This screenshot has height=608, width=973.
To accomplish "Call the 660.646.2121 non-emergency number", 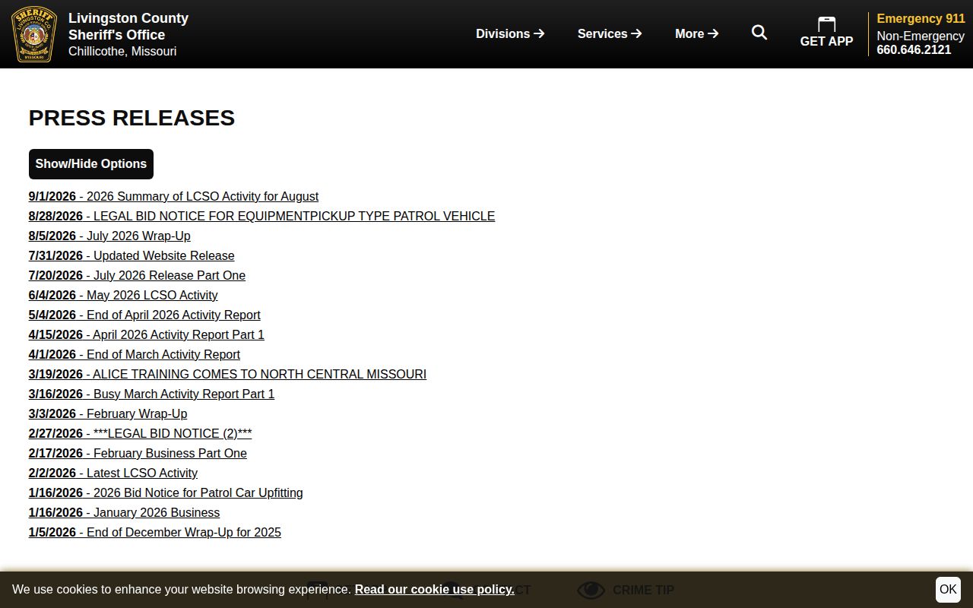I will pyautogui.click(x=914, y=50).
